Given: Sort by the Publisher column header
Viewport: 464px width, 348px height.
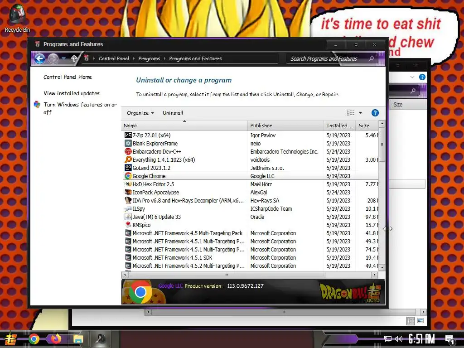Looking at the screenshot, I should (x=285, y=126).
